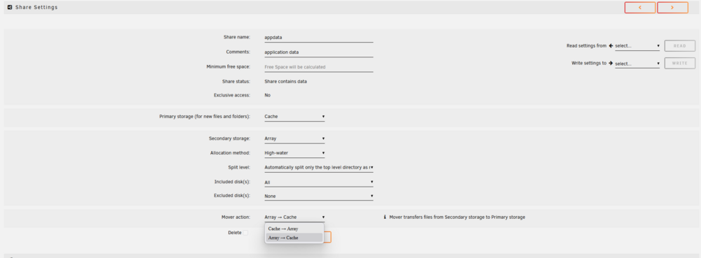
Task: Expand the Included disk(s) selector
Action: [x=318, y=182]
